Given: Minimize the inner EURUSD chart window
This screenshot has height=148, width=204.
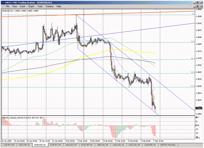Looking at the screenshot, I should (x=195, y=6).
